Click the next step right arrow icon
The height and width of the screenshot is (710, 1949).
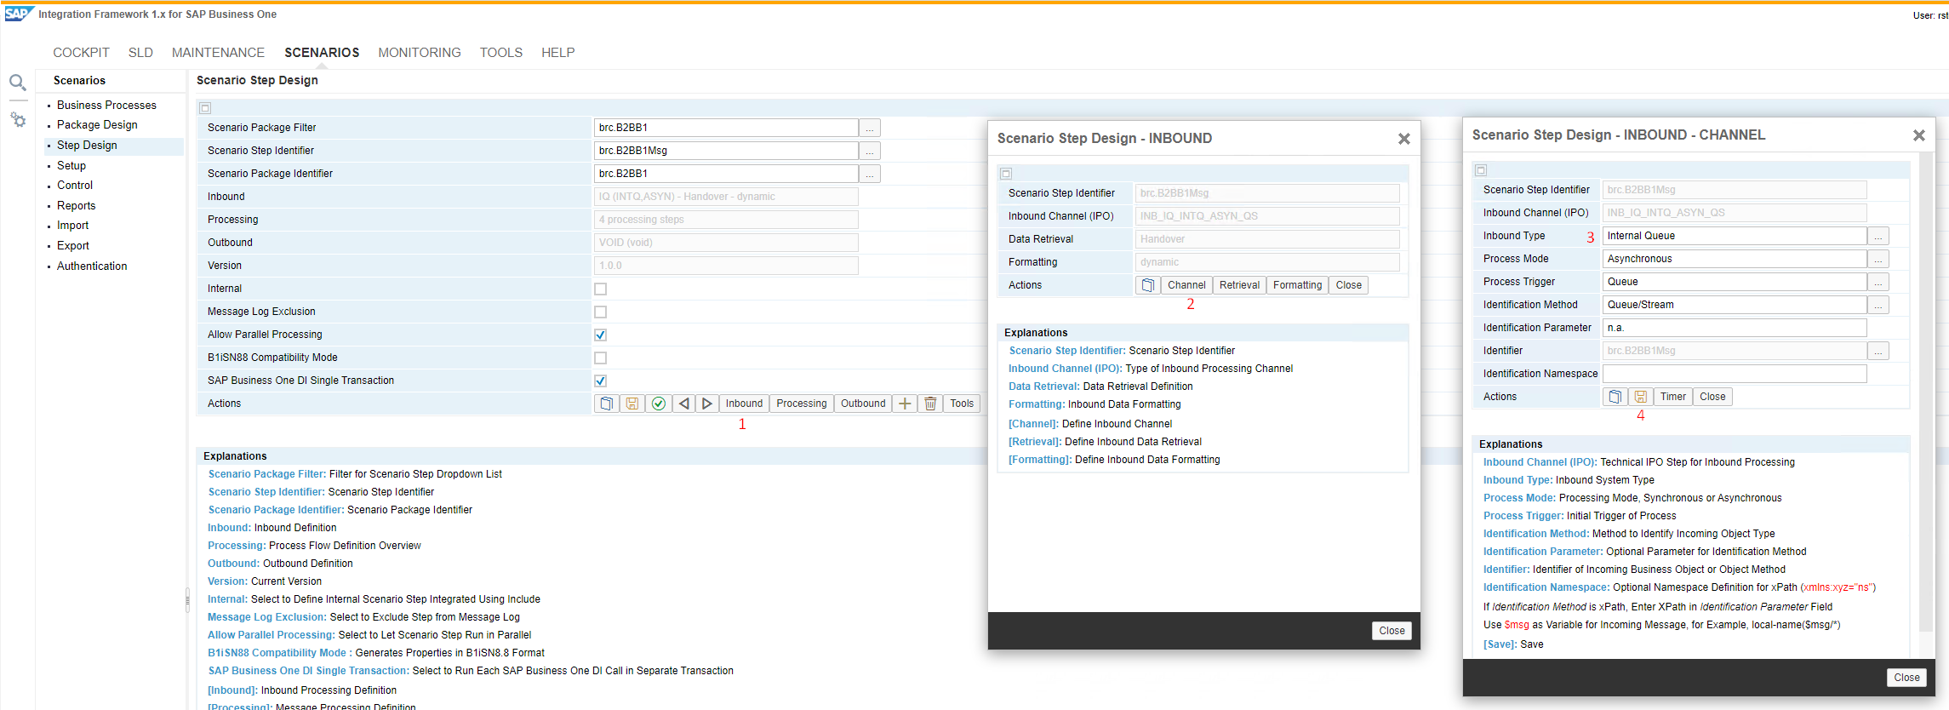pyautogui.click(x=707, y=404)
